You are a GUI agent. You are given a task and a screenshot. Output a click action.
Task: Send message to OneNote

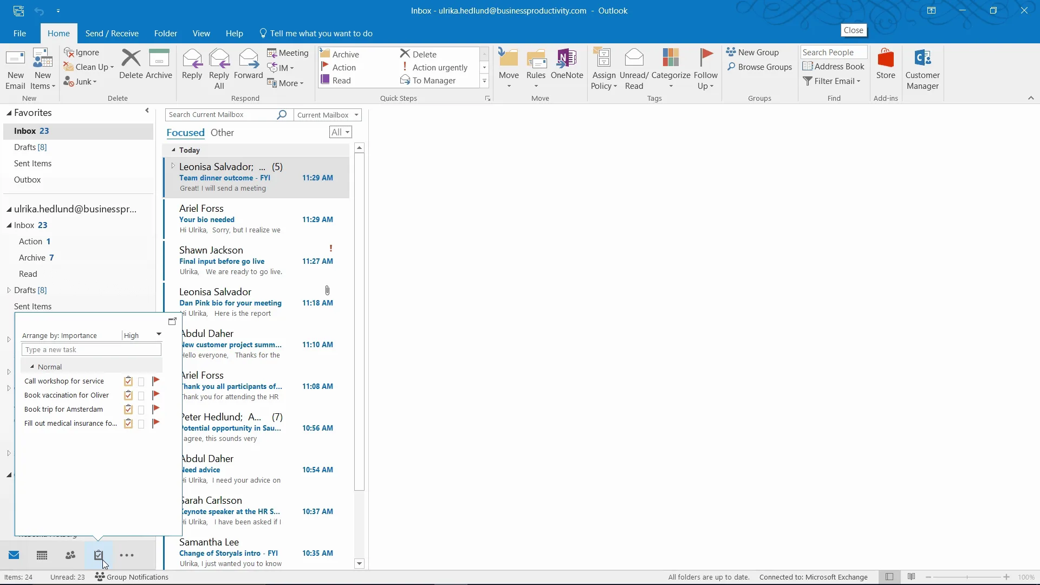coord(567,64)
